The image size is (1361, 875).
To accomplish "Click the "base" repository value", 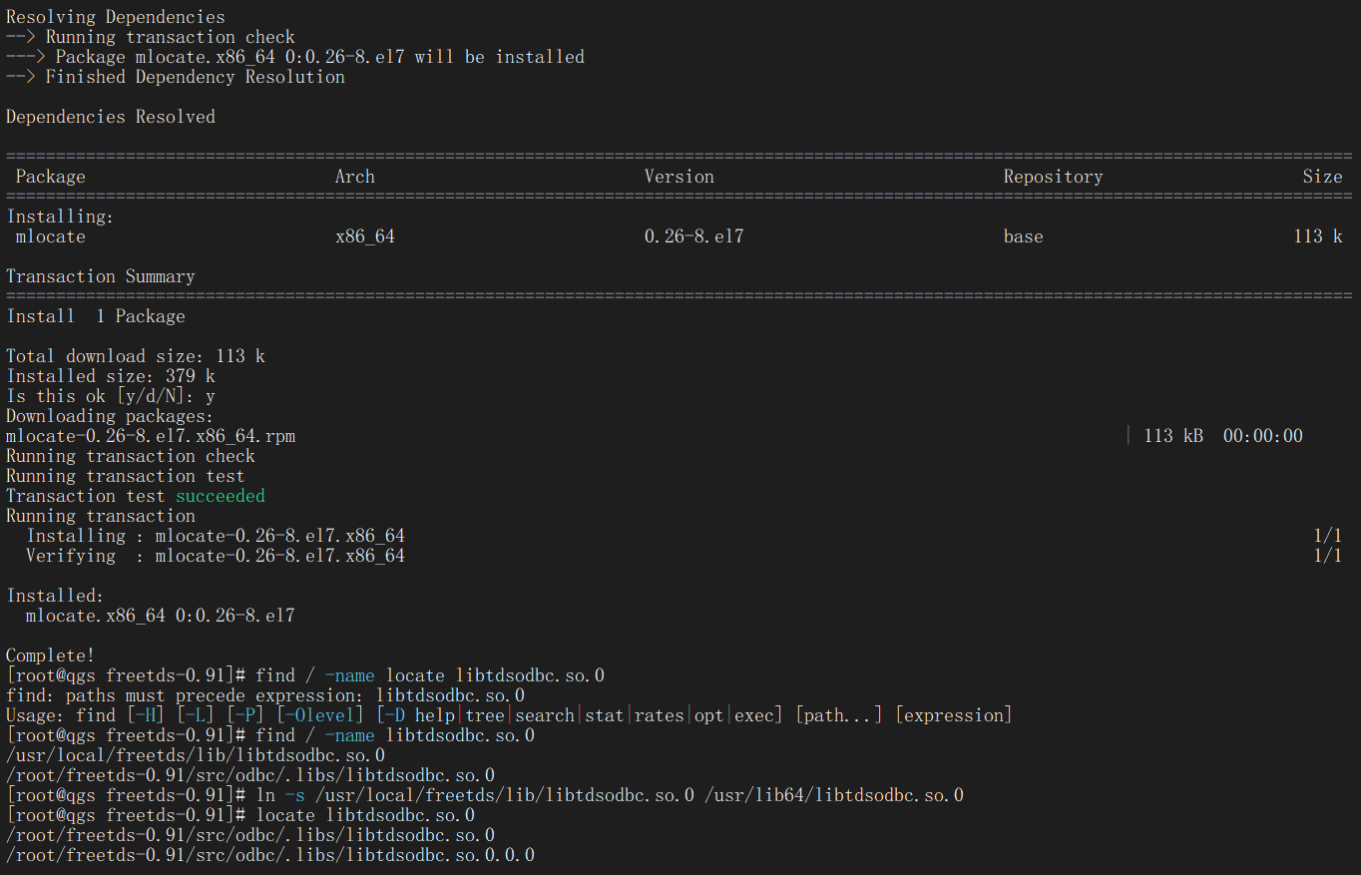I will click(1023, 236).
